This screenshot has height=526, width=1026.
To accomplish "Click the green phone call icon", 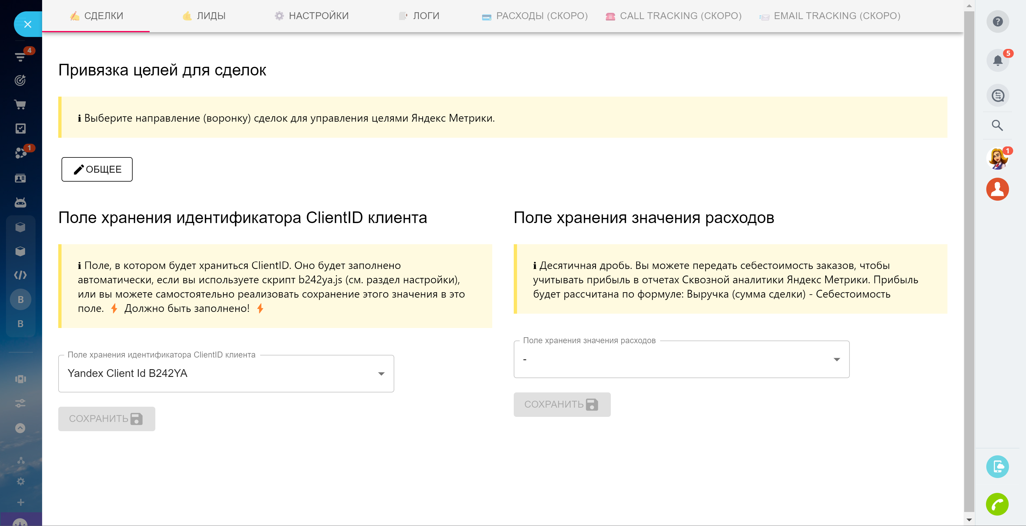I will [x=997, y=505].
